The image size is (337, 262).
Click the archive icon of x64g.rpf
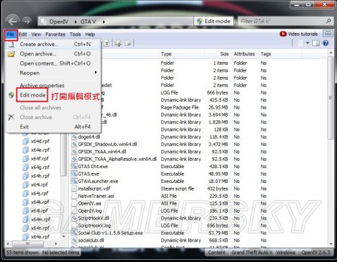pos(26,167)
